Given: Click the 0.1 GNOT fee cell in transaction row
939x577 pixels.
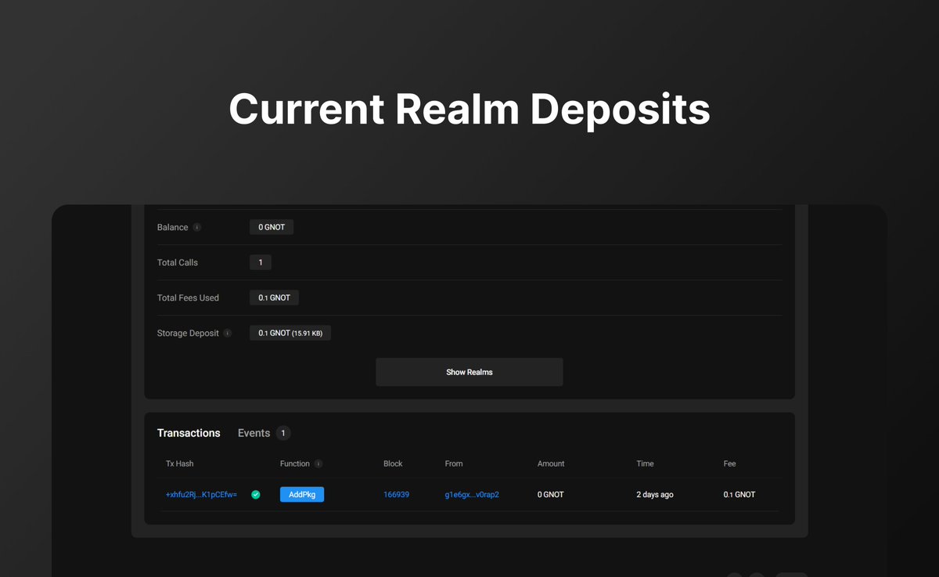Looking at the screenshot, I should [739, 495].
